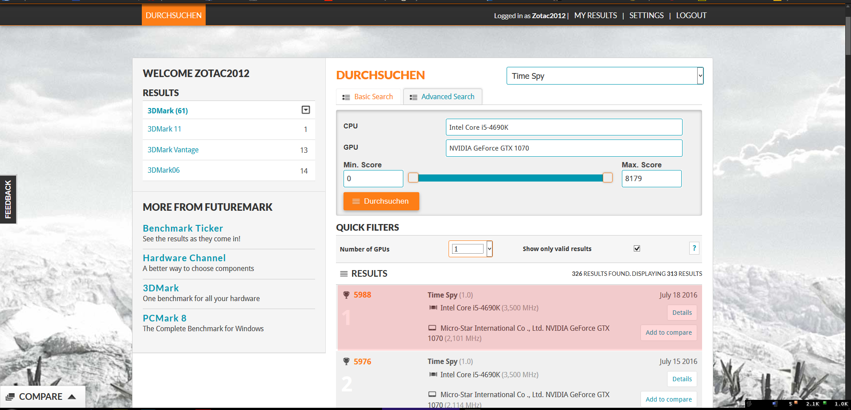Open the quick filters help question mark
The image size is (851, 410).
[694, 248]
